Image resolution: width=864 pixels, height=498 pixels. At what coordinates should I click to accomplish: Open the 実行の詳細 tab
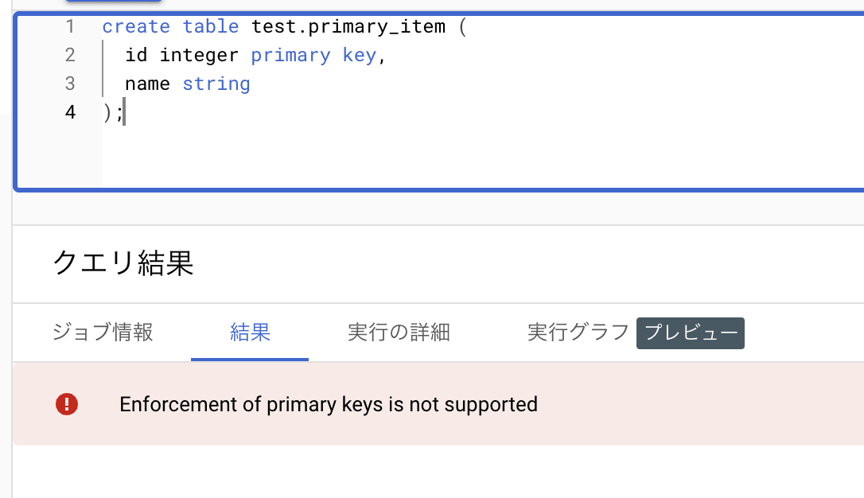[399, 333]
